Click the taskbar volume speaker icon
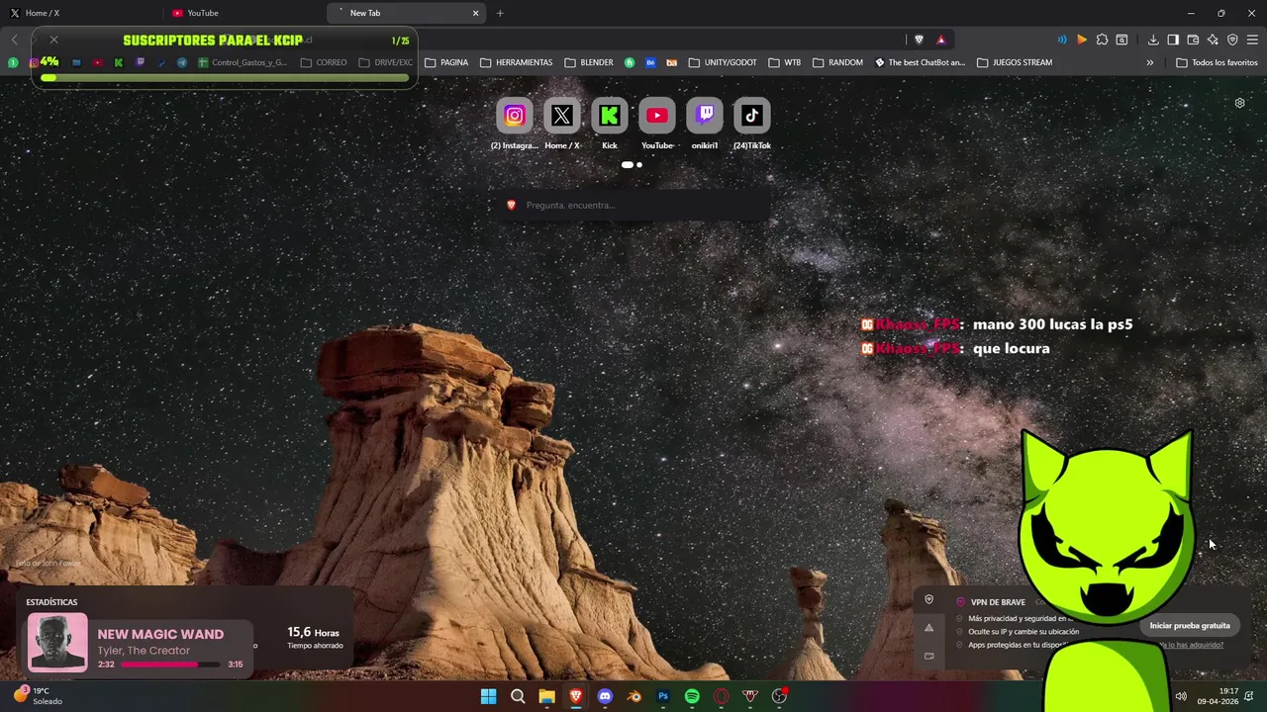1267x712 pixels. click(x=1180, y=696)
